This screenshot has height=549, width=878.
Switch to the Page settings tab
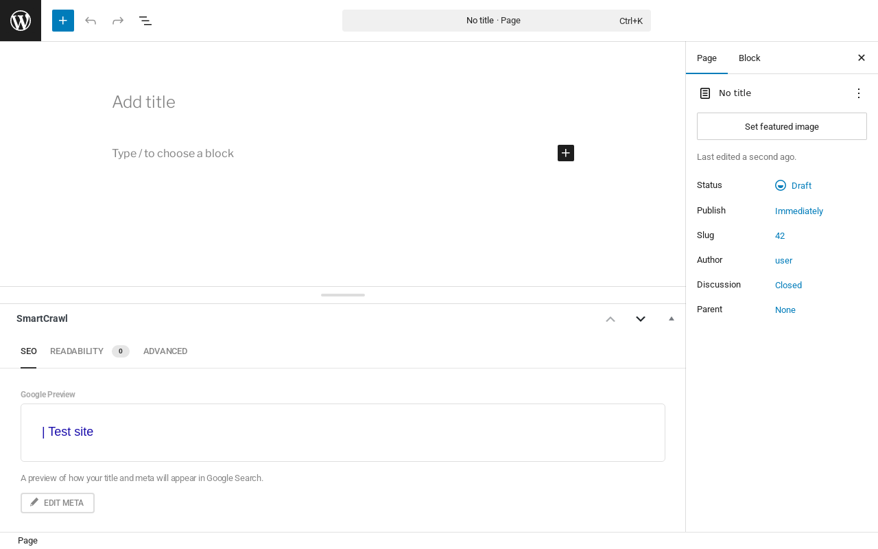[x=707, y=58]
